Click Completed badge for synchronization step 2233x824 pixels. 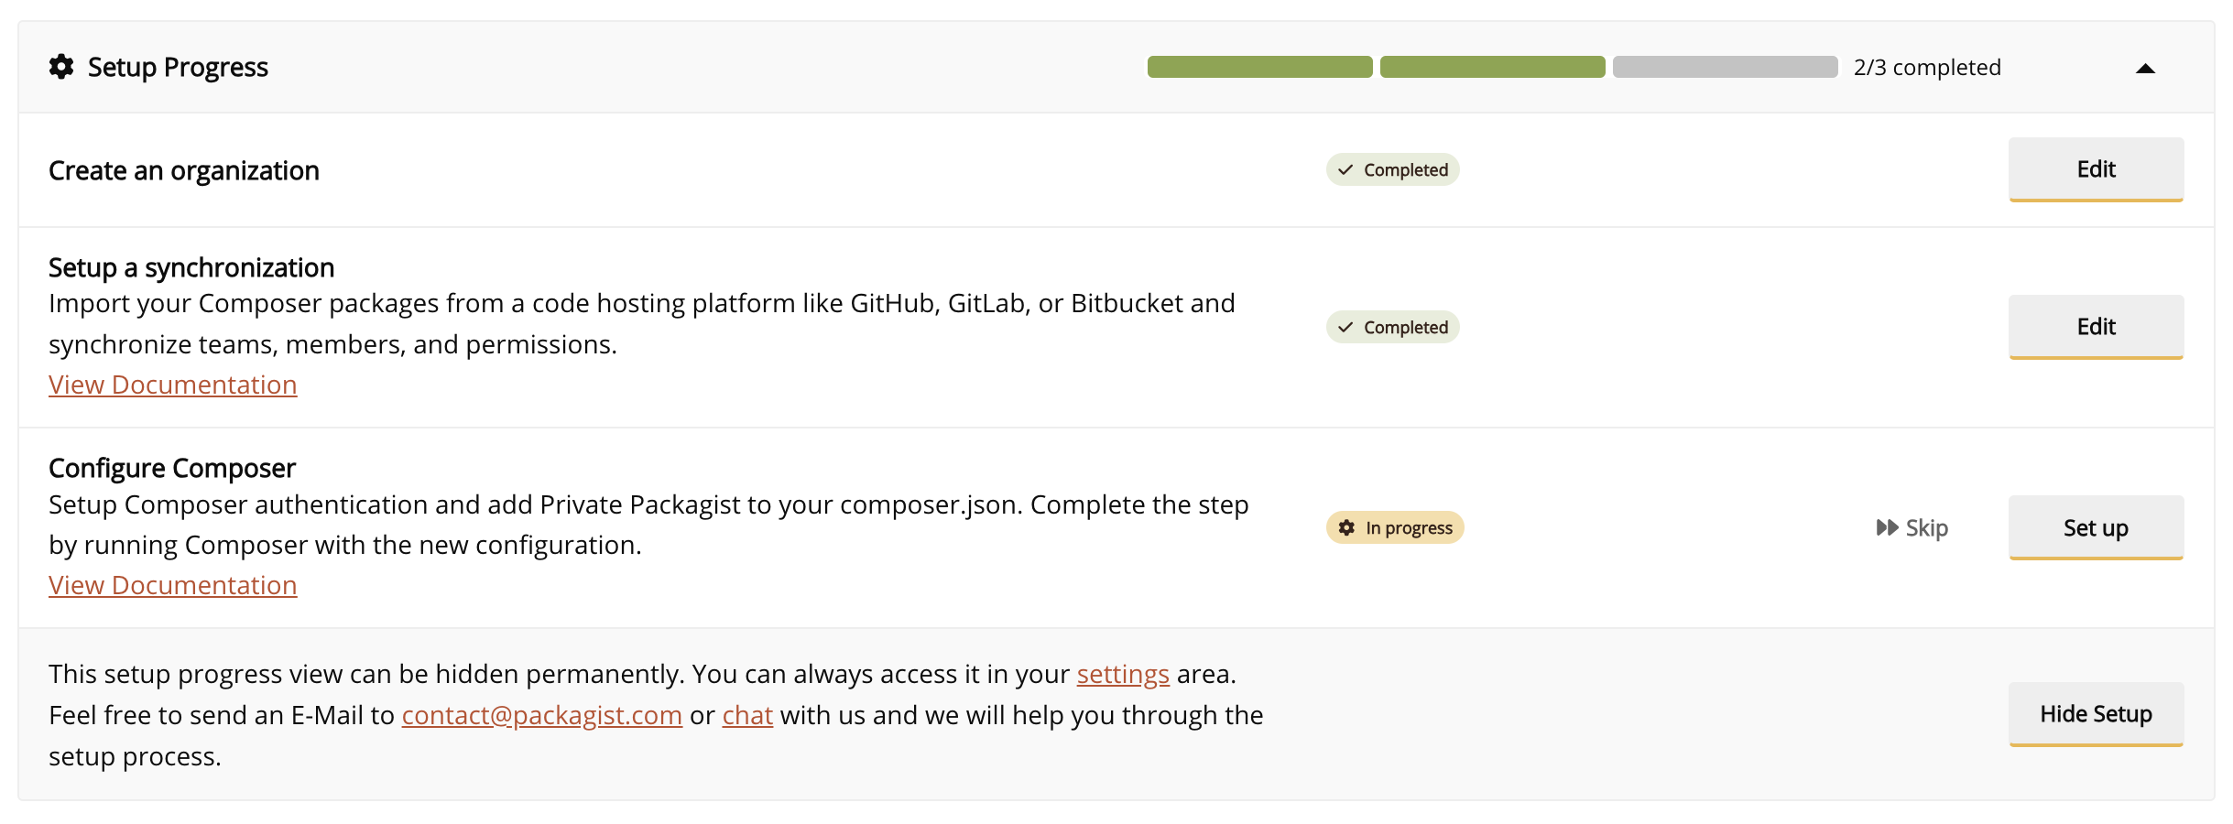tap(1392, 328)
